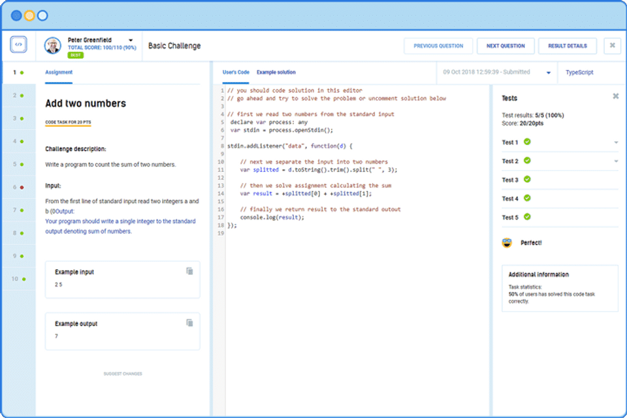The image size is (627, 418).
Task: Click the Additional information box heading
Action: coord(539,274)
